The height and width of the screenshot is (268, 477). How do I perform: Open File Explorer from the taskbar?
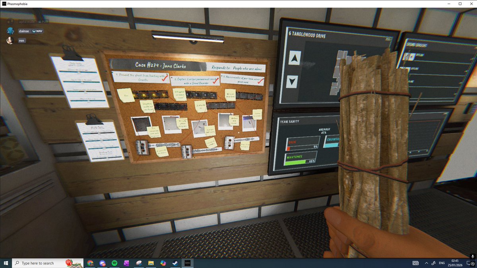(151, 263)
